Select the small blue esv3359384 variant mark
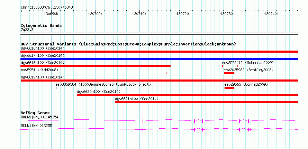 [56, 88]
